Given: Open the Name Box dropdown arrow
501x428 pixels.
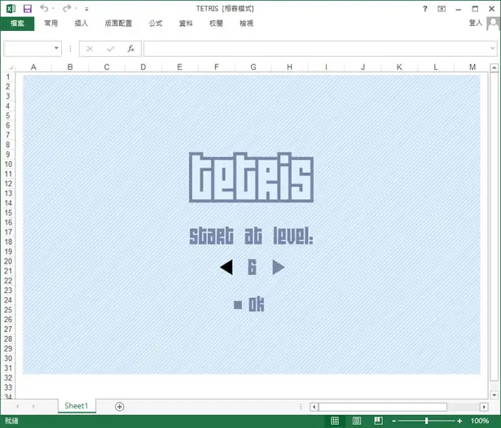Looking at the screenshot, I should tap(56, 49).
